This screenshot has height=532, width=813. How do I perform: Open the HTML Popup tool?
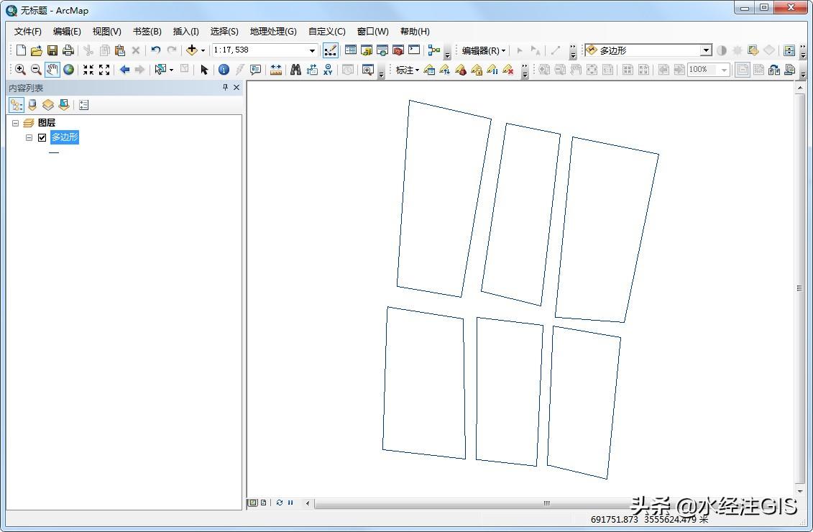pyautogui.click(x=256, y=70)
